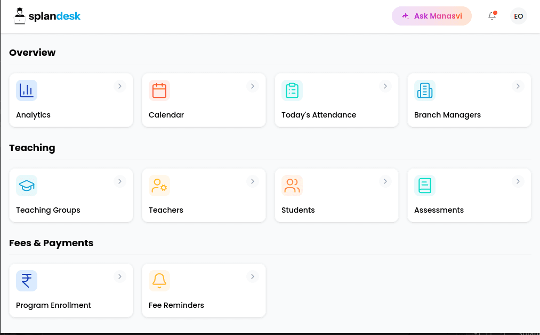Select the Teachers icon with gear
The height and width of the screenshot is (335, 540).
[x=159, y=186]
